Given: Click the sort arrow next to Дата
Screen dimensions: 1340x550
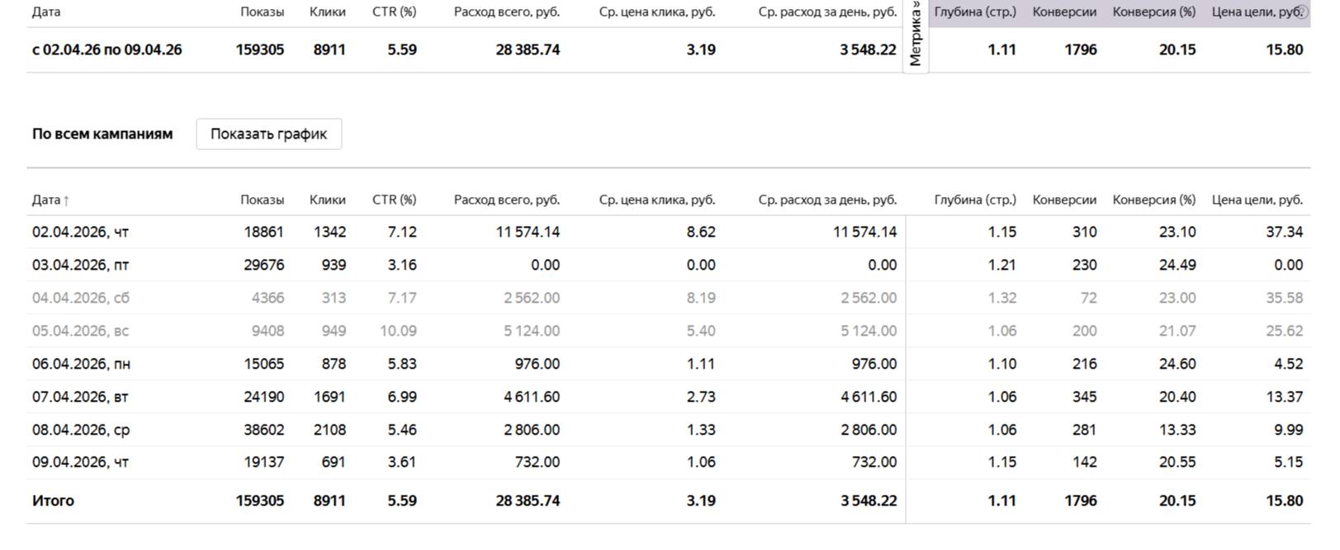Looking at the screenshot, I should tap(66, 200).
